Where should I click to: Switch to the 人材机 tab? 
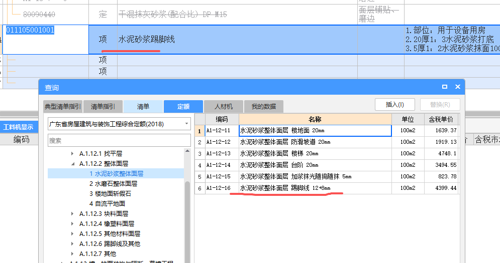[x=224, y=107]
